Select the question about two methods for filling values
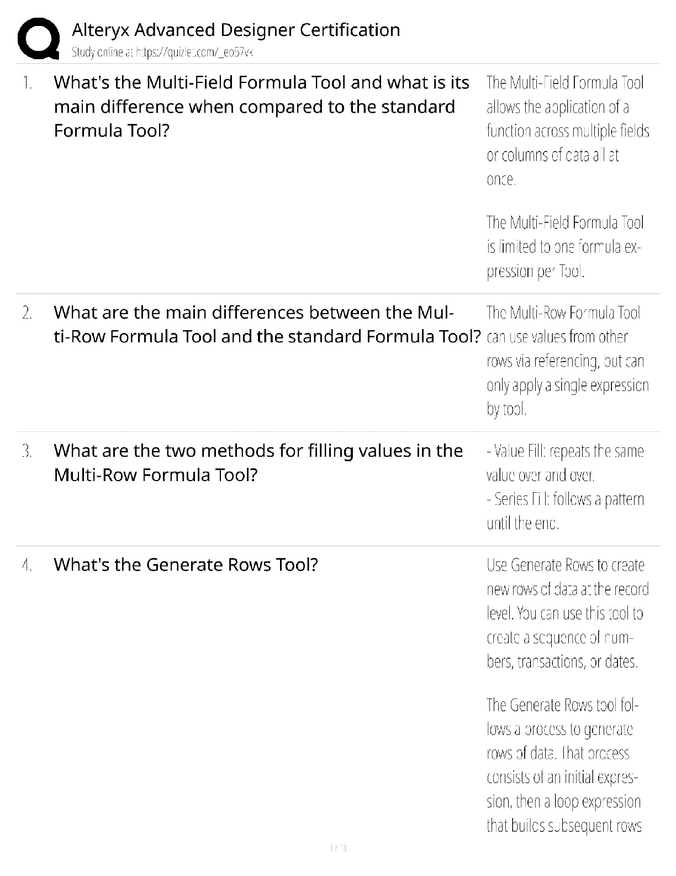Viewport: 676px width, 876px height. tap(258, 463)
